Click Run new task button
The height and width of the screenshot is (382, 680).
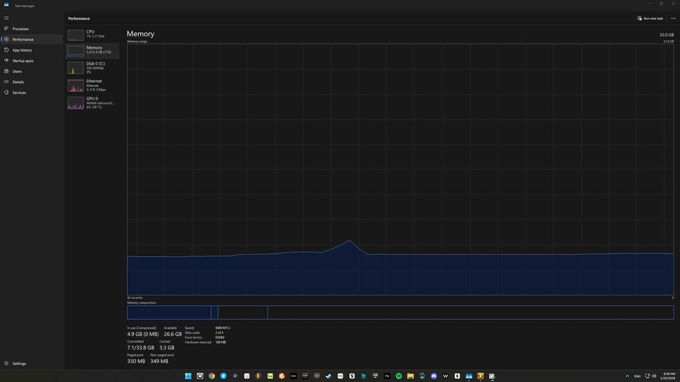click(650, 18)
